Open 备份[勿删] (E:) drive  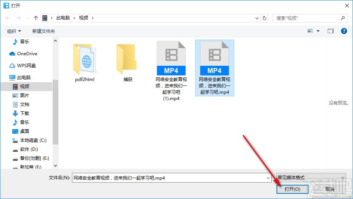31,158
